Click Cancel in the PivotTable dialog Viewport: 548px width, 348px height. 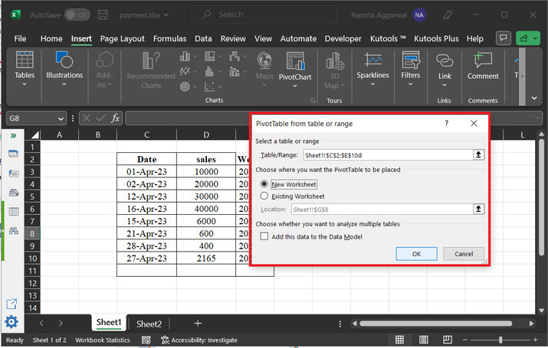[463, 254]
